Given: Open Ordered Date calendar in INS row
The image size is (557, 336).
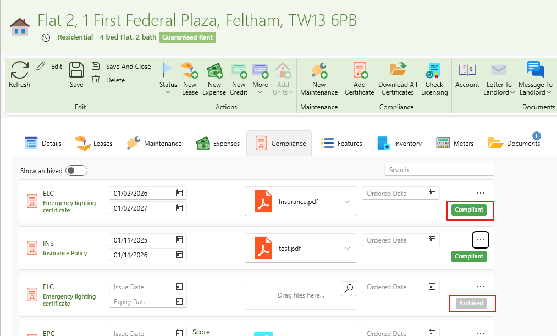Looking at the screenshot, I should (x=432, y=240).
